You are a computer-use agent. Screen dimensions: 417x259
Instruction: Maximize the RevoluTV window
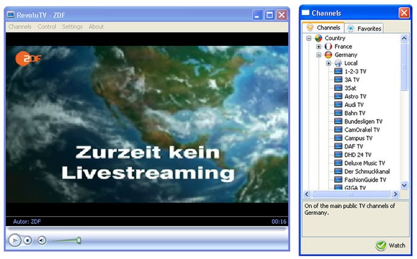tap(269, 15)
